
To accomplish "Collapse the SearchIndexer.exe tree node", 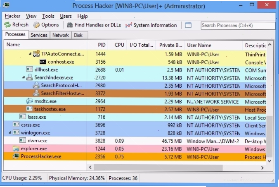I will coord(24,77).
